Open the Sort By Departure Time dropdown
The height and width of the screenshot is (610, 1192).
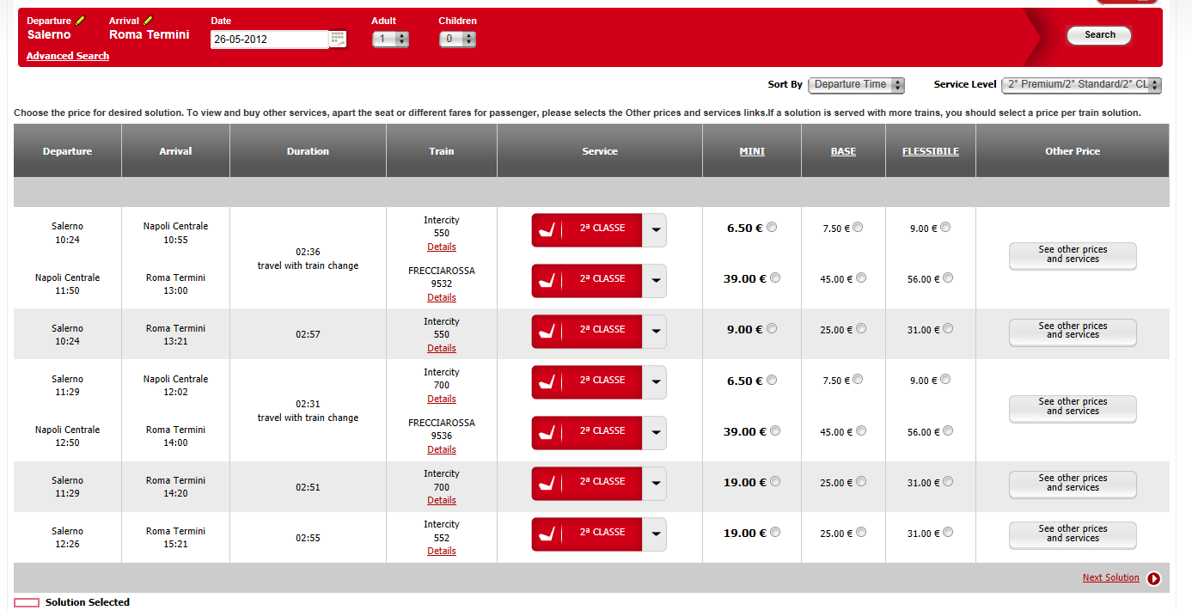click(856, 85)
